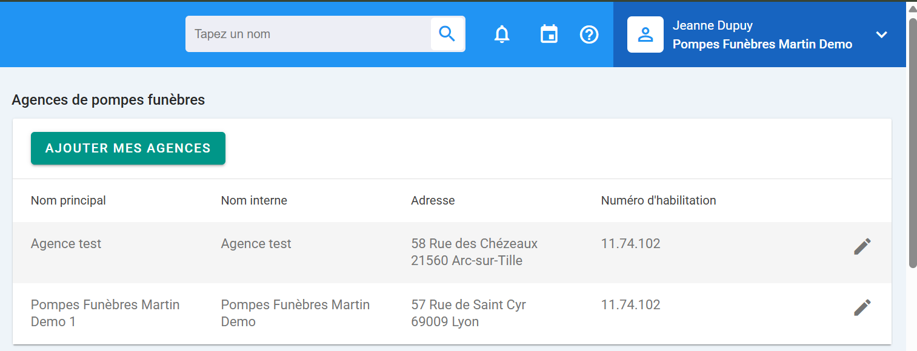The height and width of the screenshot is (351, 917).
Task: Edit Agence test with pencil icon
Action: click(862, 246)
